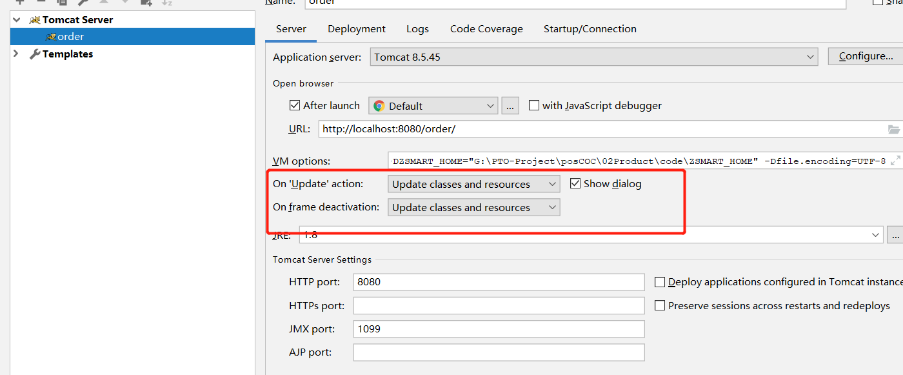Click into the JMX port field
Image resolution: width=903 pixels, height=375 pixels.
(499, 329)
